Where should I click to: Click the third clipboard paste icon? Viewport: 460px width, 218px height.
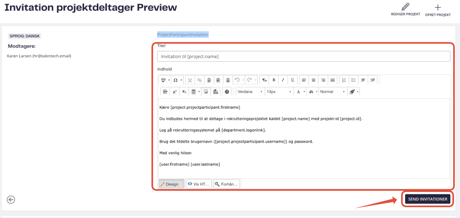click(228, 80)
